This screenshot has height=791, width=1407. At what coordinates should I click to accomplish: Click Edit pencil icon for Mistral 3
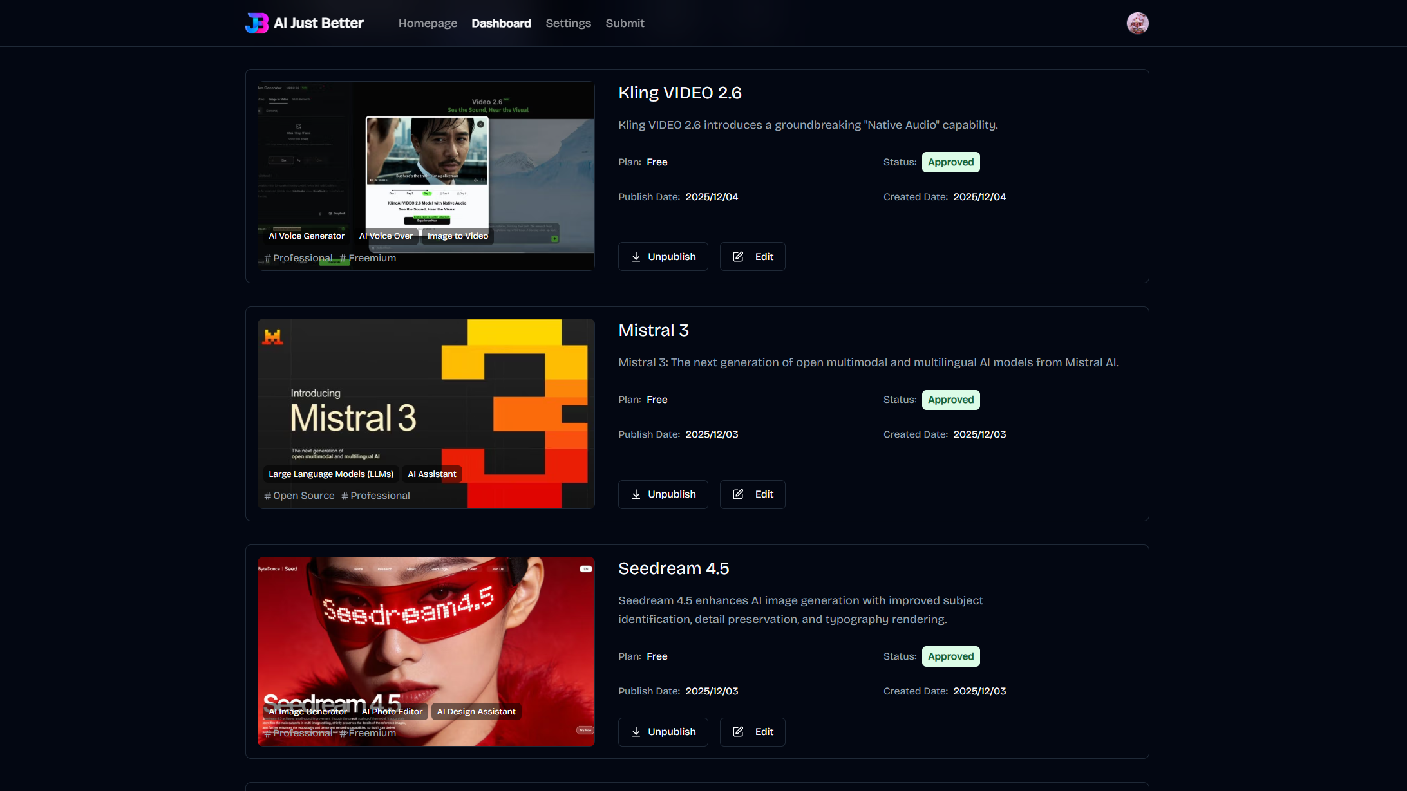pyautogui.click(x=738, y=494)
